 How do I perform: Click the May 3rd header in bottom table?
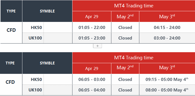coord(167,68)
